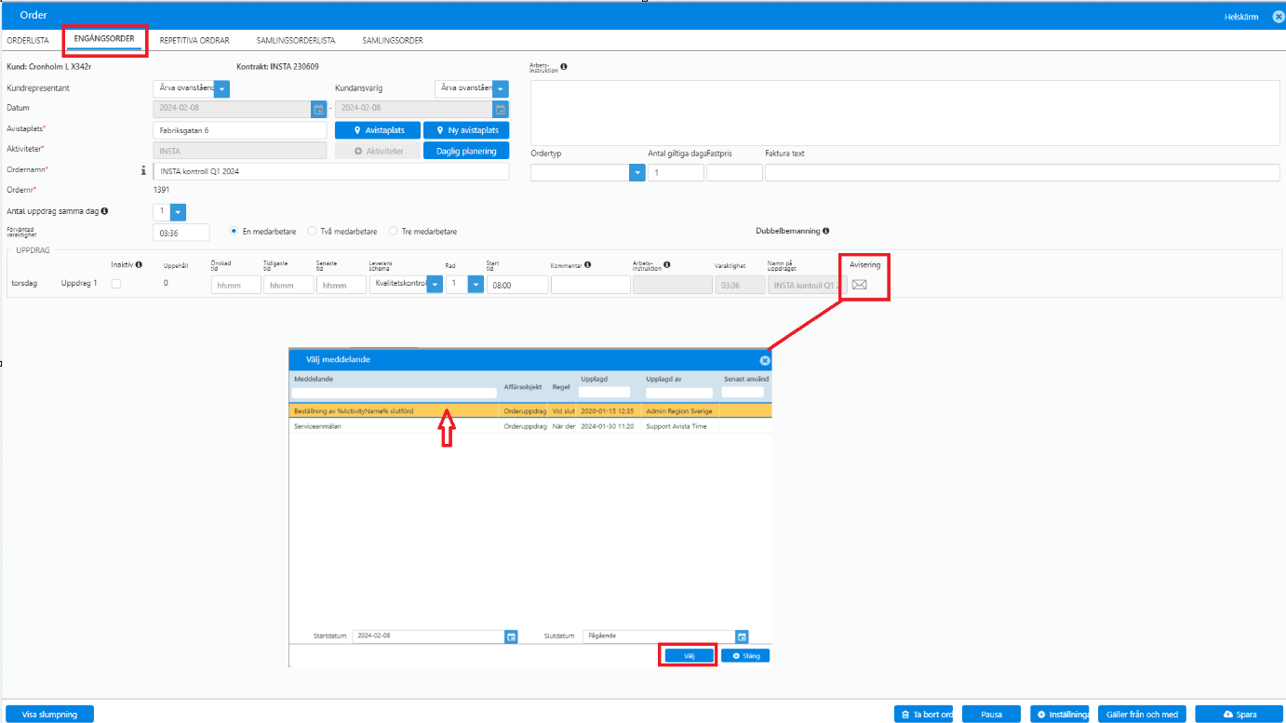Expand the Leveransschema Kvalitetskontroll dropdown
Screen dimensions: 1286x723
(x=435, y=285)
